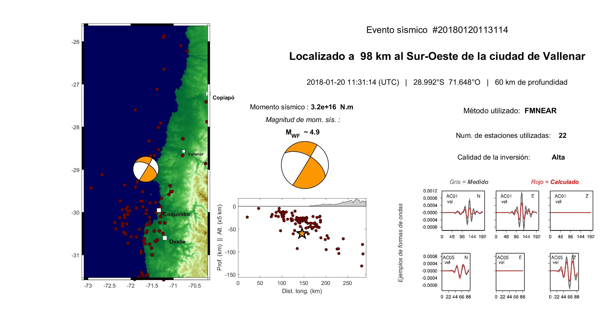Click the Coquimbo city label
The image size is (616, 314).
[177, 214]
